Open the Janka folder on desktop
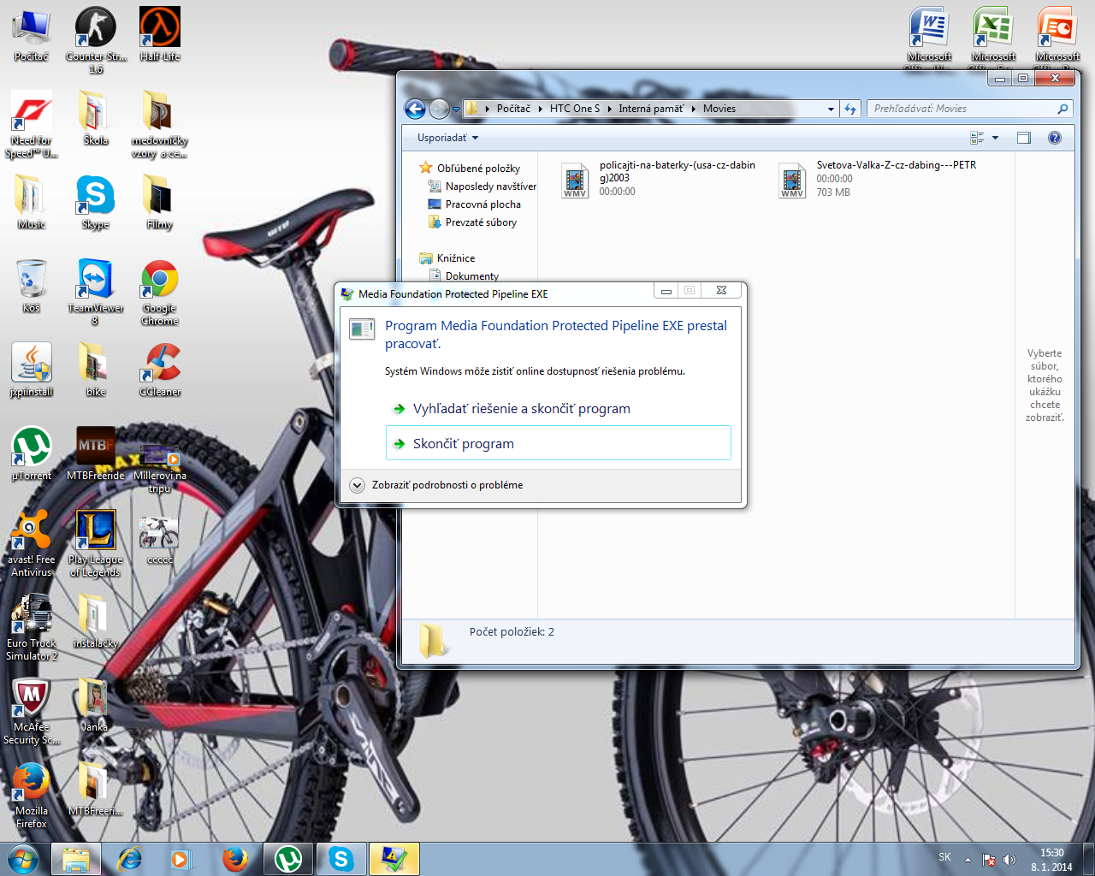 point(93,706)
